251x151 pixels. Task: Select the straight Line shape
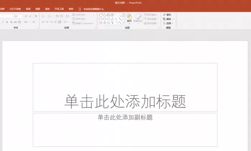pos(116,15)
